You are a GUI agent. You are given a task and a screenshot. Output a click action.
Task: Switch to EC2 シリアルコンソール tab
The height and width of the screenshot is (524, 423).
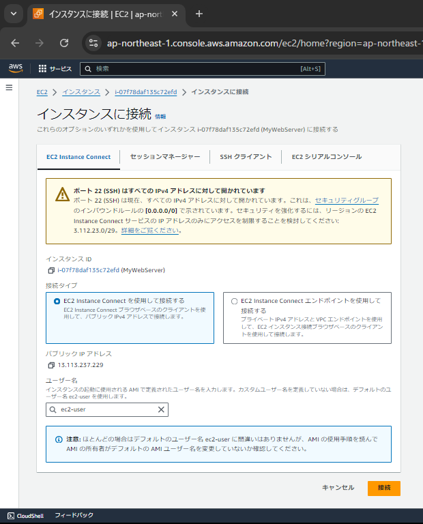[327, 157]
